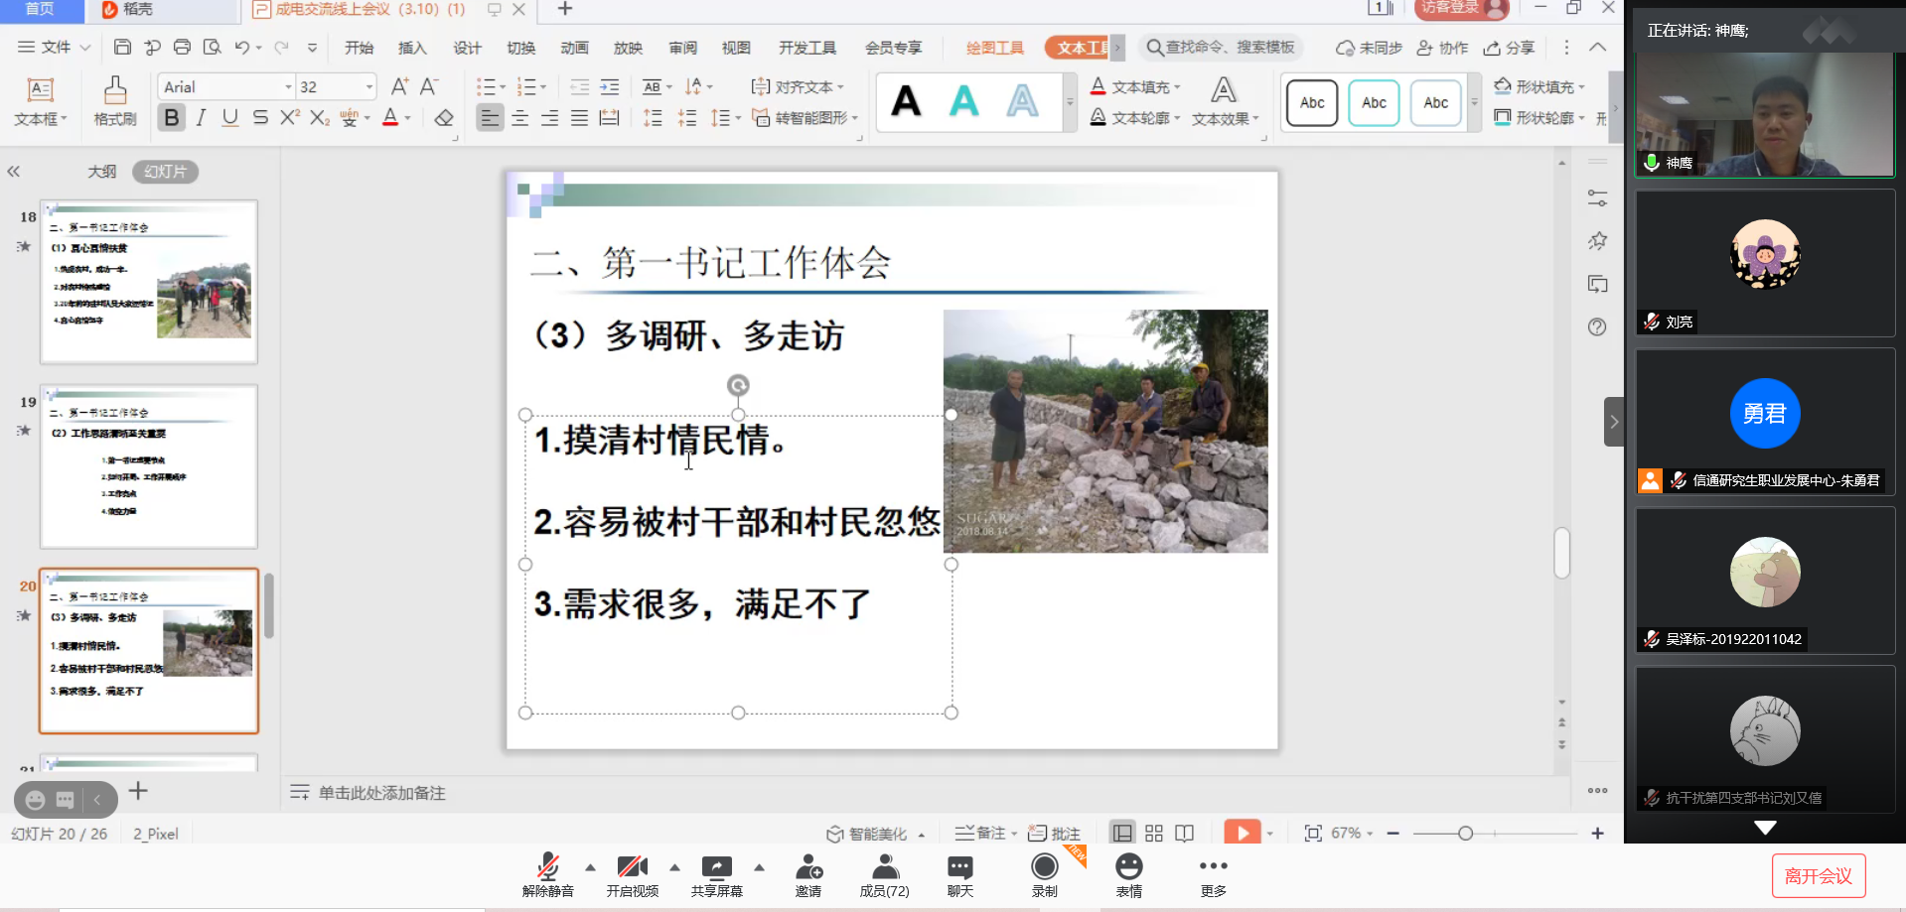Screen dimensions: 1906x912
Task: Click the record (录制) icon in meeting bar
Action: coord(1044,867)
